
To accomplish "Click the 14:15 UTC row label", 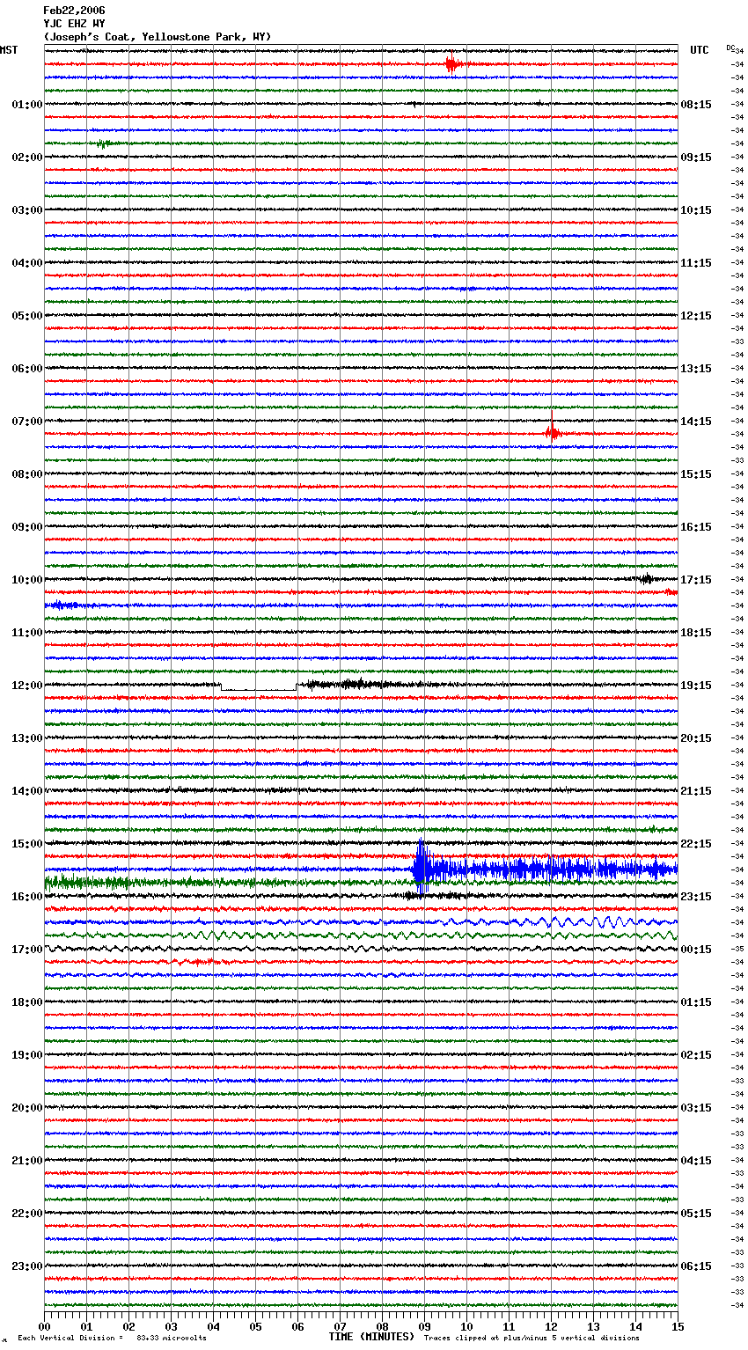I will [x=696, y=422].
